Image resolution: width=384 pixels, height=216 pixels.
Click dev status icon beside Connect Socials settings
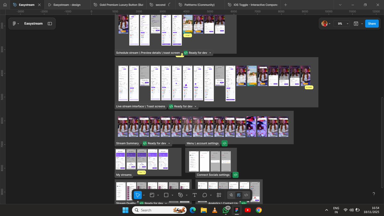(236, 175)
